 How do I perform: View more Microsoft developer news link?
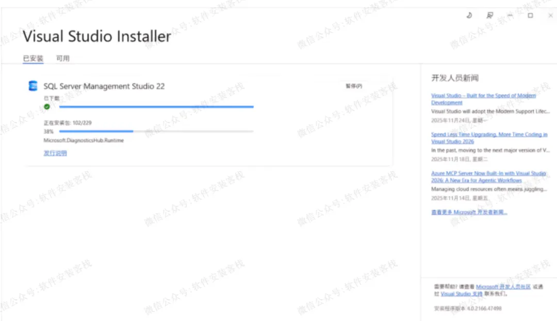click(x=469, y=212)
